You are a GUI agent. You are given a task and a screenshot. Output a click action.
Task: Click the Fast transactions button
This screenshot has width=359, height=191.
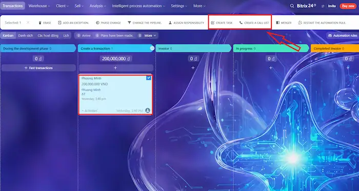(x=38, y=68)
